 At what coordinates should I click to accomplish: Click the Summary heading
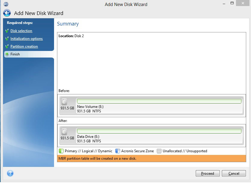tap(68, 24)
